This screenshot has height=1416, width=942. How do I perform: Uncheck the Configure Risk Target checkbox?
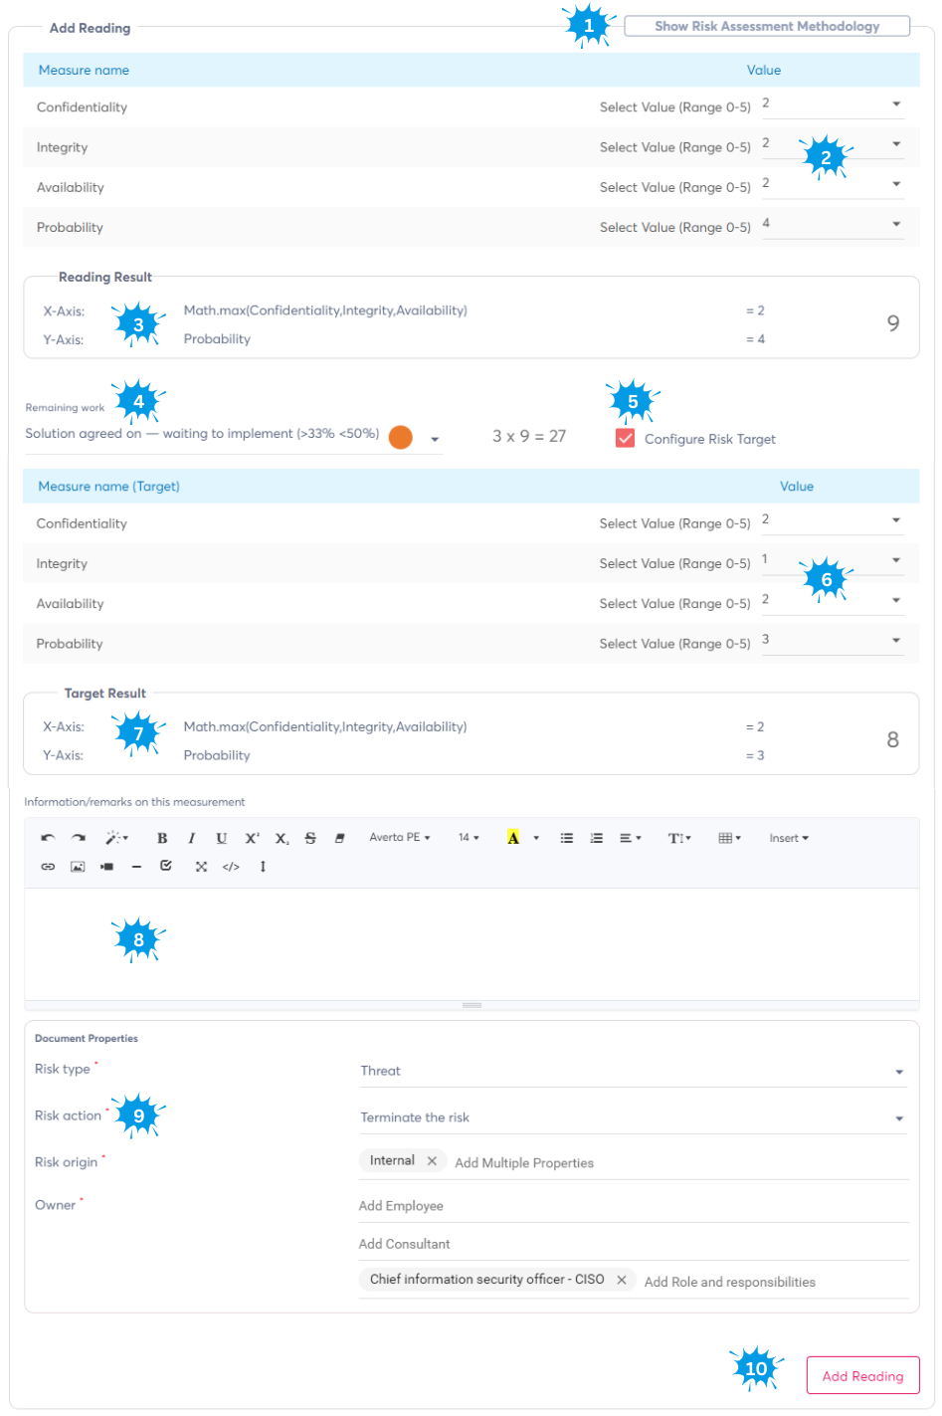click(625, 439)
